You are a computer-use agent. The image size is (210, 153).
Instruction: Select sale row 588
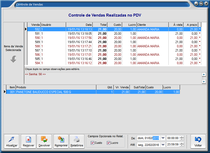click(x=114, y=46)
